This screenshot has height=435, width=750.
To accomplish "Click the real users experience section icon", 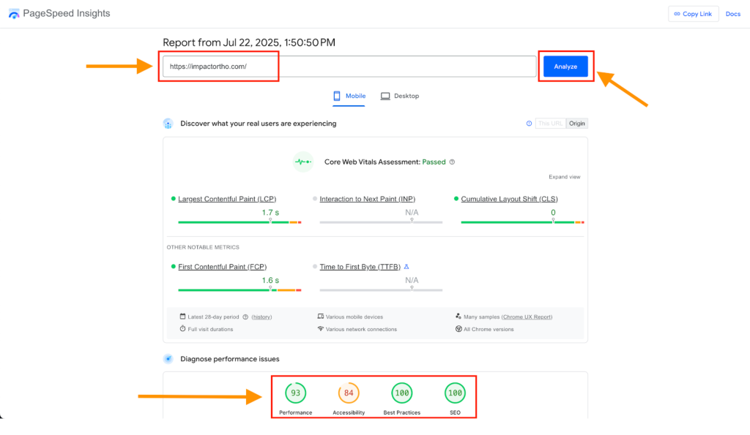I will (x=168, y=124).
